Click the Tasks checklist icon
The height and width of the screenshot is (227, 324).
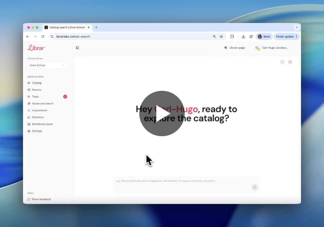pos(29,96)
